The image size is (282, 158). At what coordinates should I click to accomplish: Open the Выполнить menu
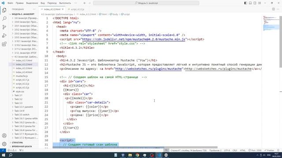coord(65,3)
